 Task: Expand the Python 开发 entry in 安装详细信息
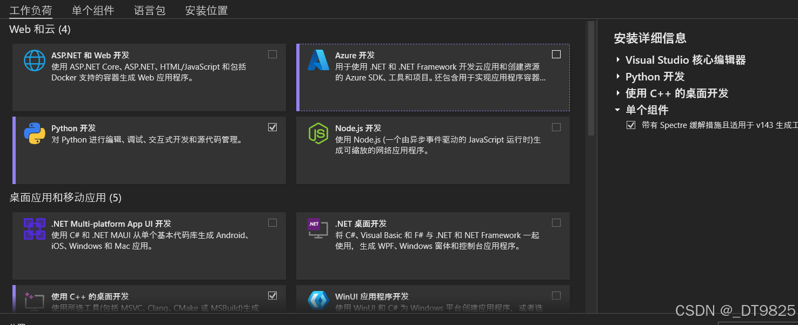click(618, 76)
